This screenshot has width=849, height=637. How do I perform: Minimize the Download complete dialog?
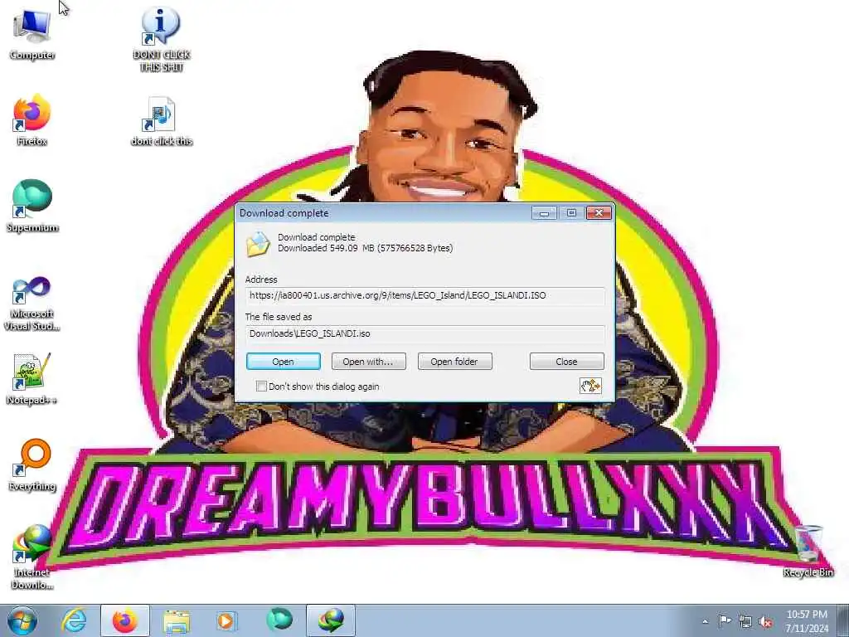coord(544,213)
